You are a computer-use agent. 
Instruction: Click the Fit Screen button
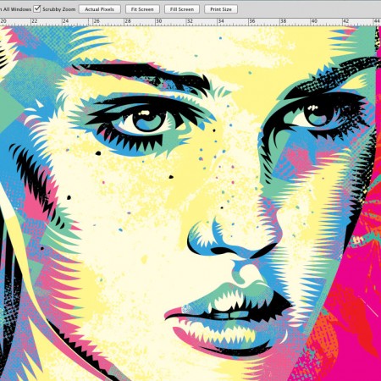(x=142, y=9)
